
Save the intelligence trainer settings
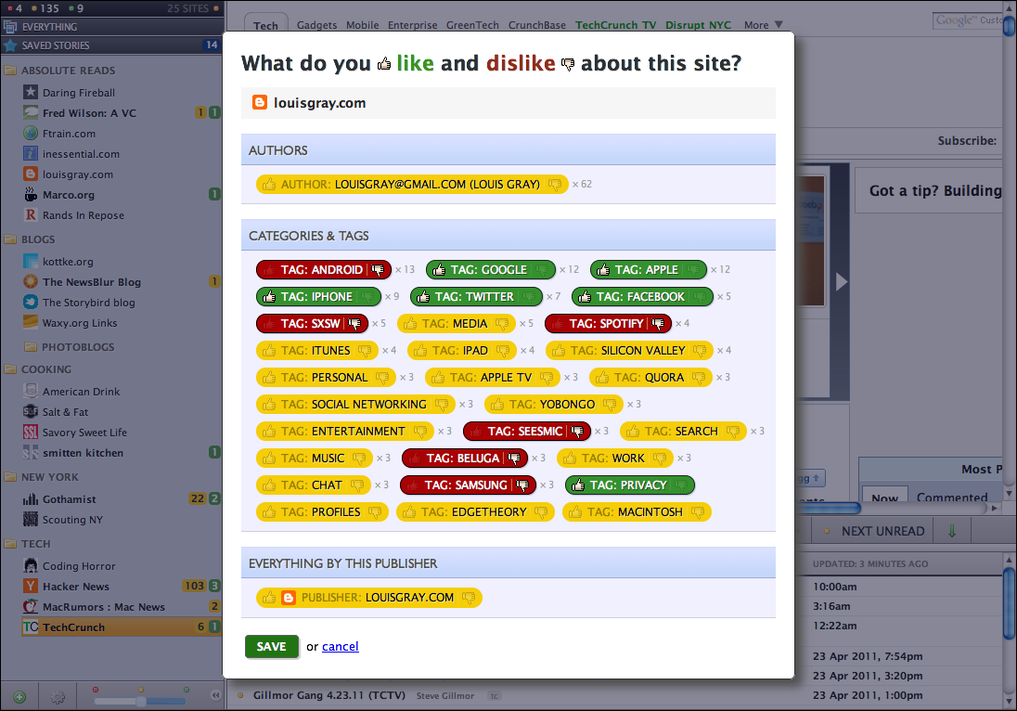271,646
